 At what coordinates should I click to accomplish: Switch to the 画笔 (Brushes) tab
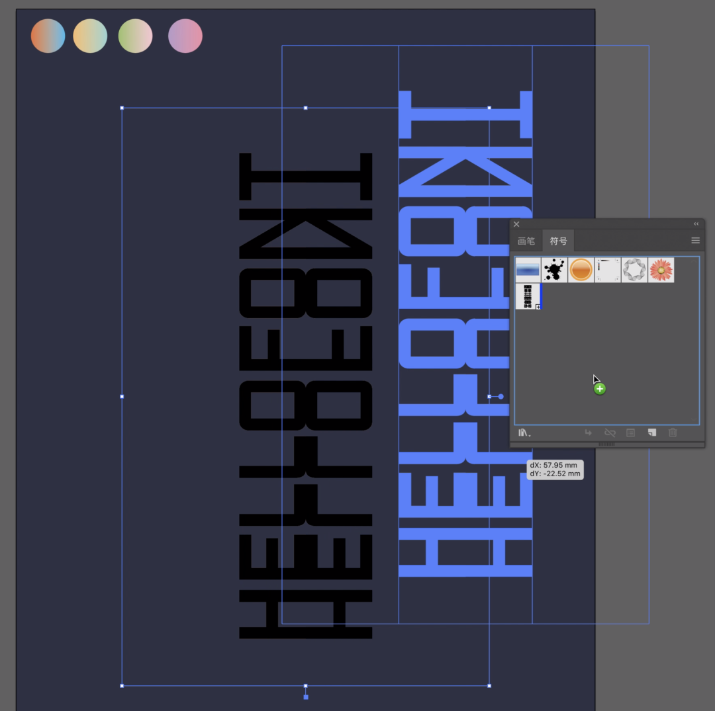click(x=526, y=241)
